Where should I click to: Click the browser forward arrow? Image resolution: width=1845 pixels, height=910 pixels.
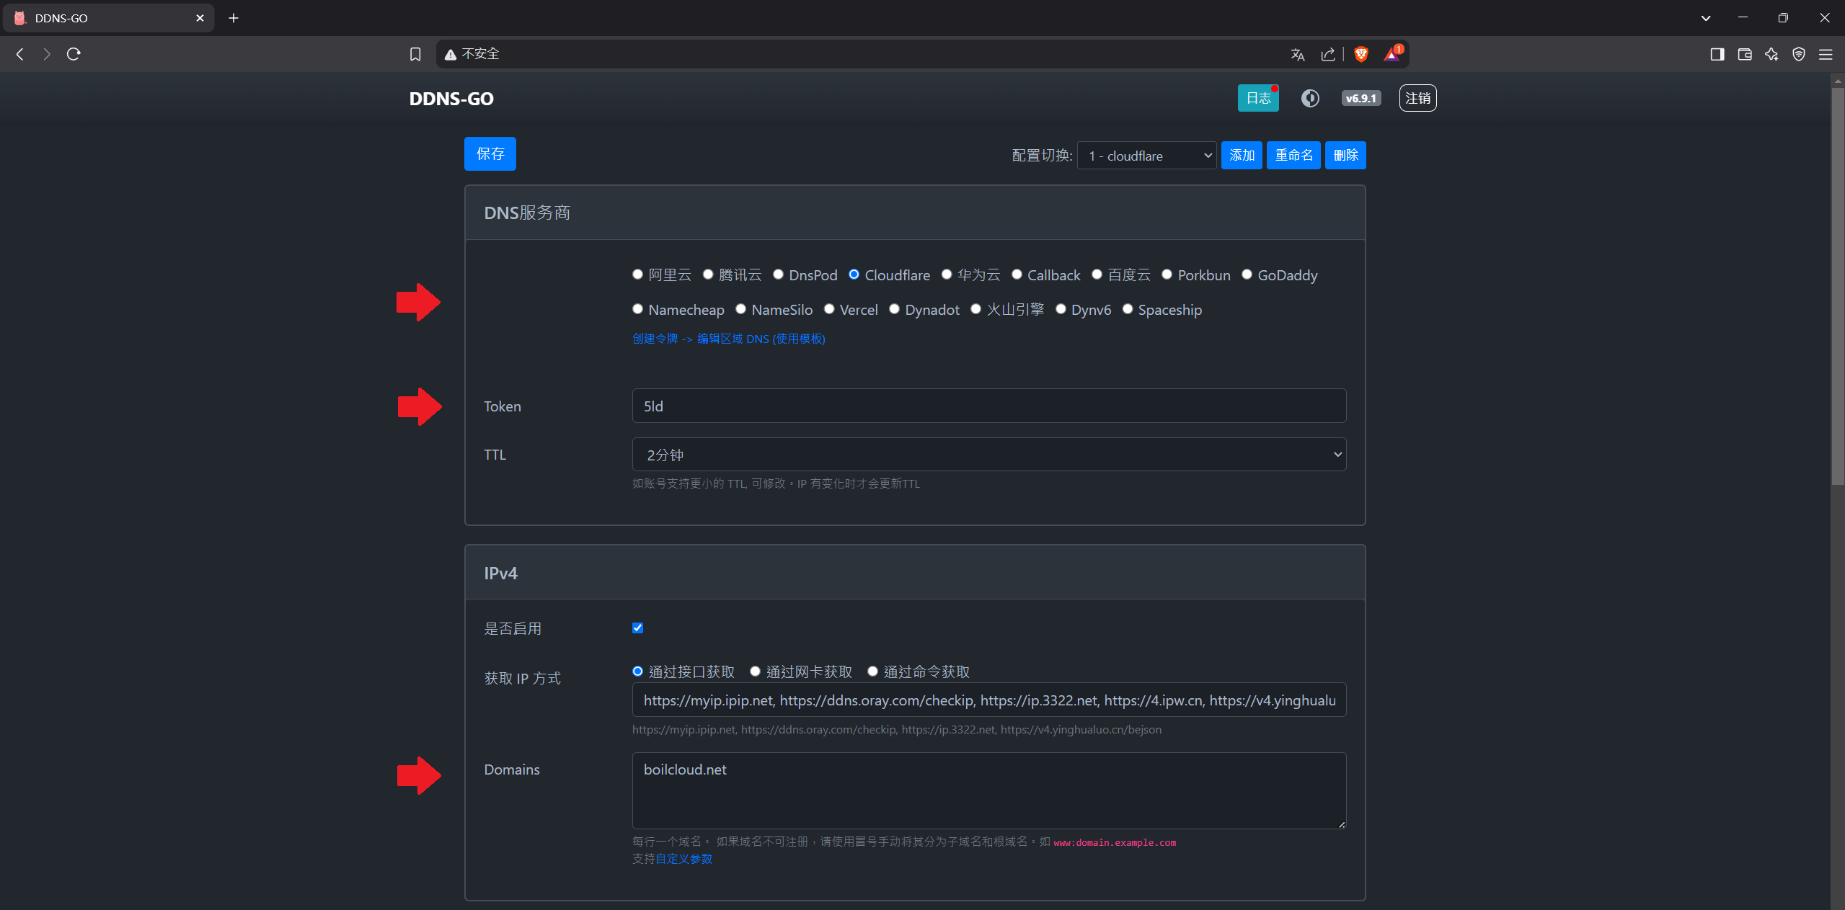point(47,54)
